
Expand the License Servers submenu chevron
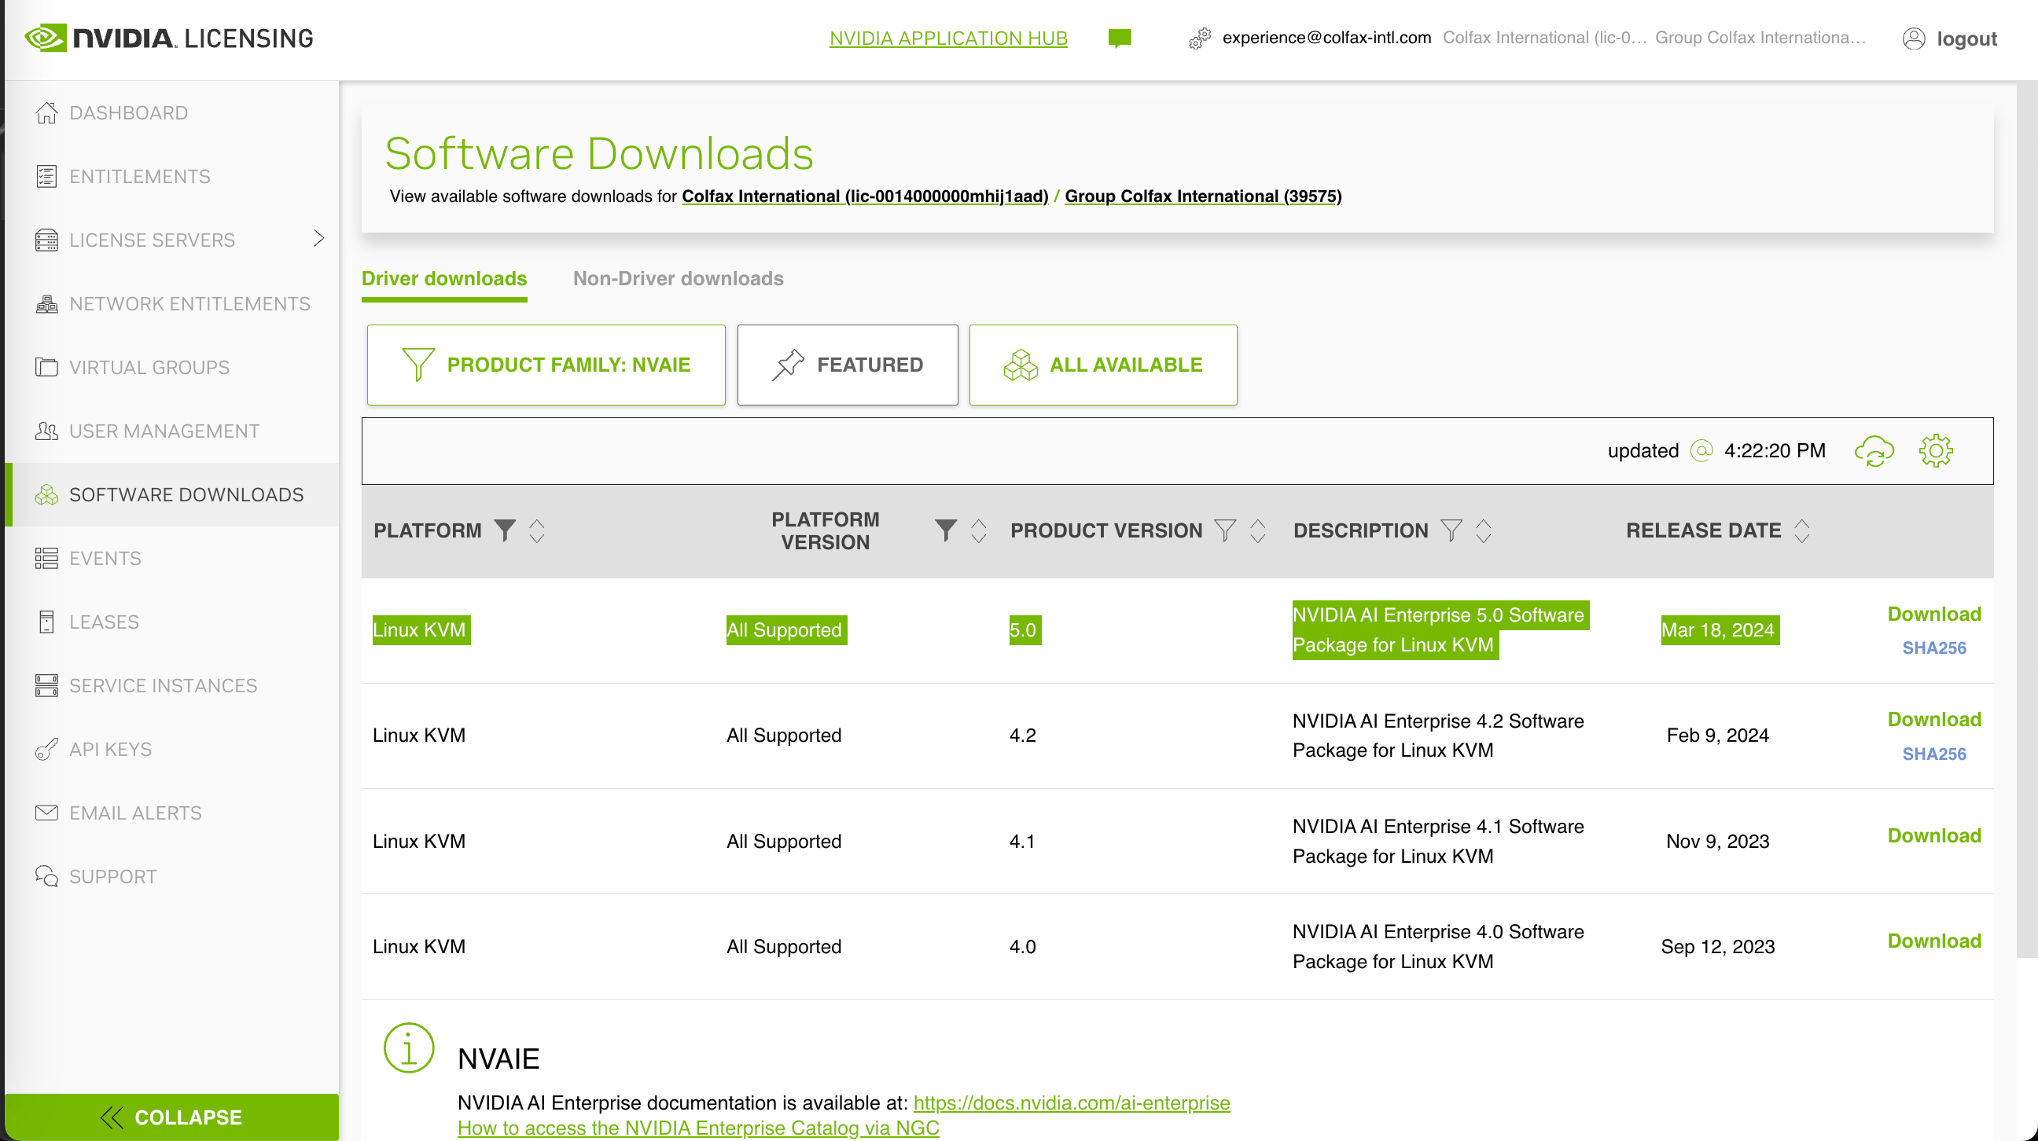coord(319,238)
